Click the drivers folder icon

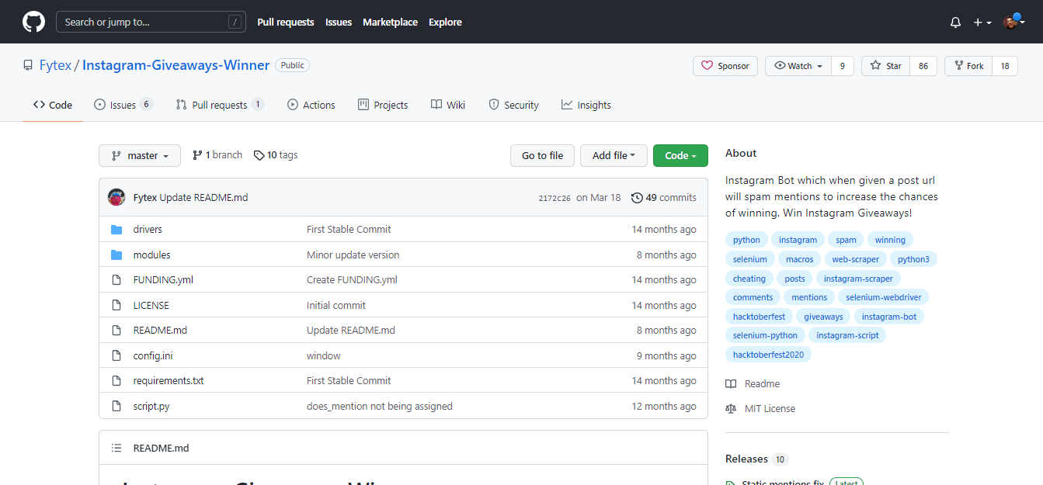pos(116,230)
